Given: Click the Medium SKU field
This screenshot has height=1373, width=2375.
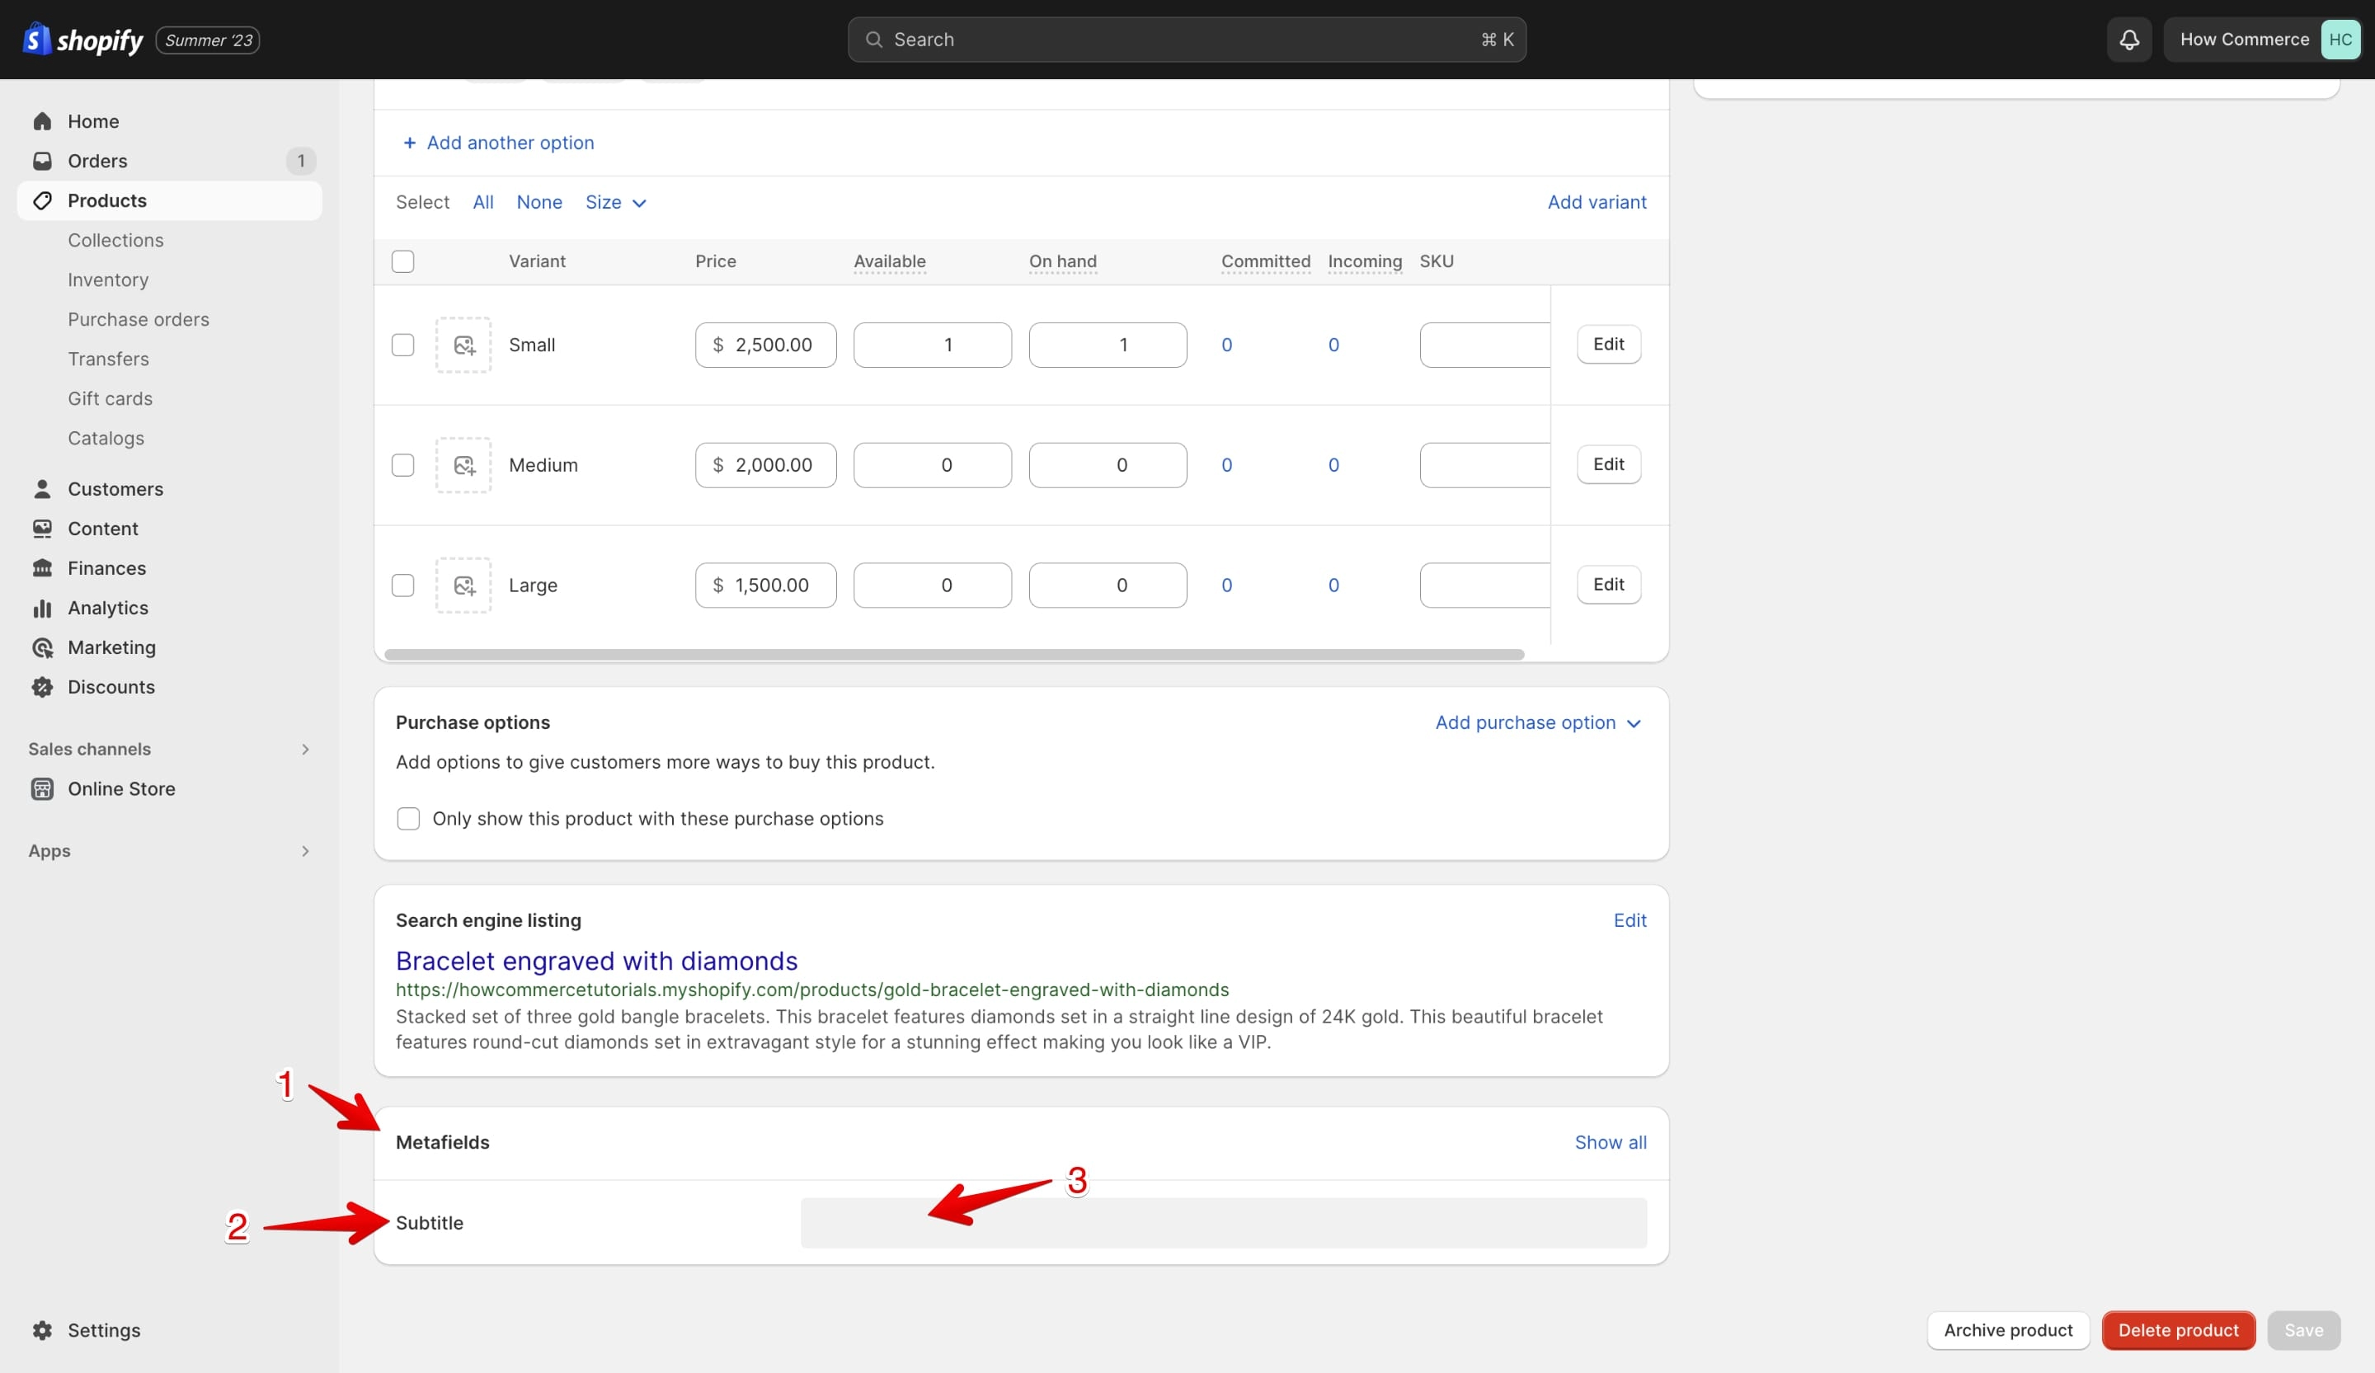Looking at the screenshot, I should 1484,464.
